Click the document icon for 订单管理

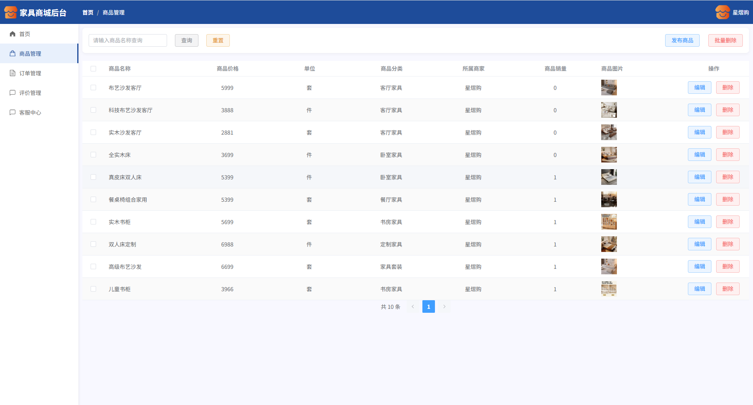(13, 73)
